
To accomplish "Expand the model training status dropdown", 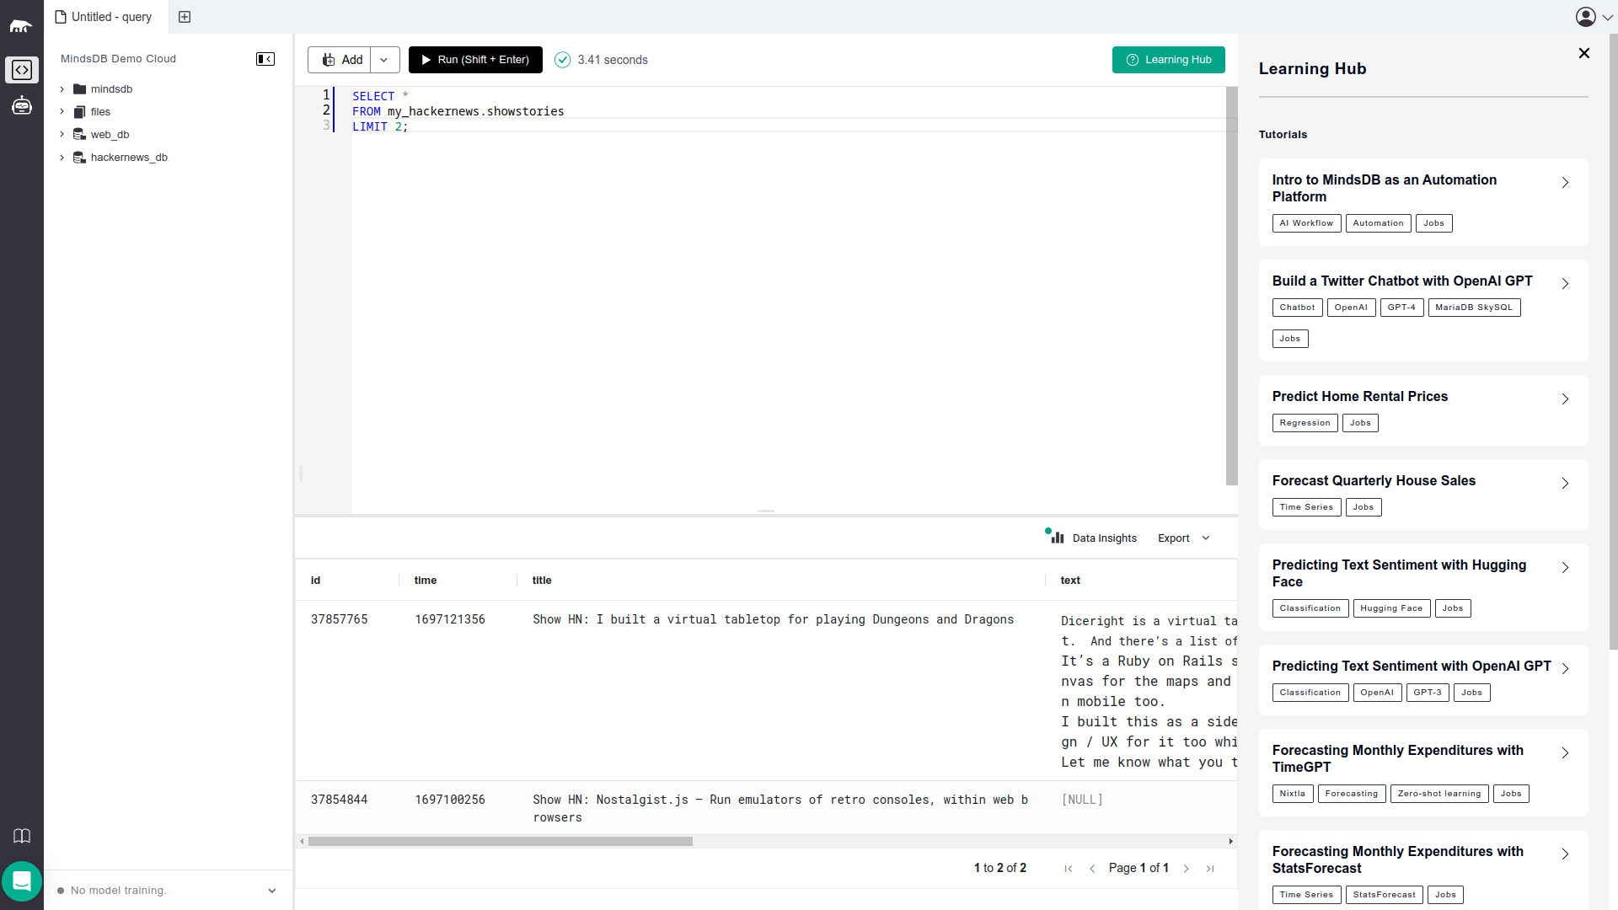I will 272,891.
